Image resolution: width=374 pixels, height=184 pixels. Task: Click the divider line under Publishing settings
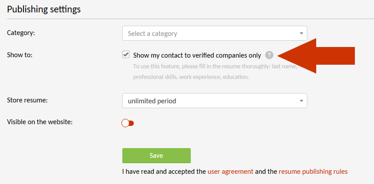point(187,19)
